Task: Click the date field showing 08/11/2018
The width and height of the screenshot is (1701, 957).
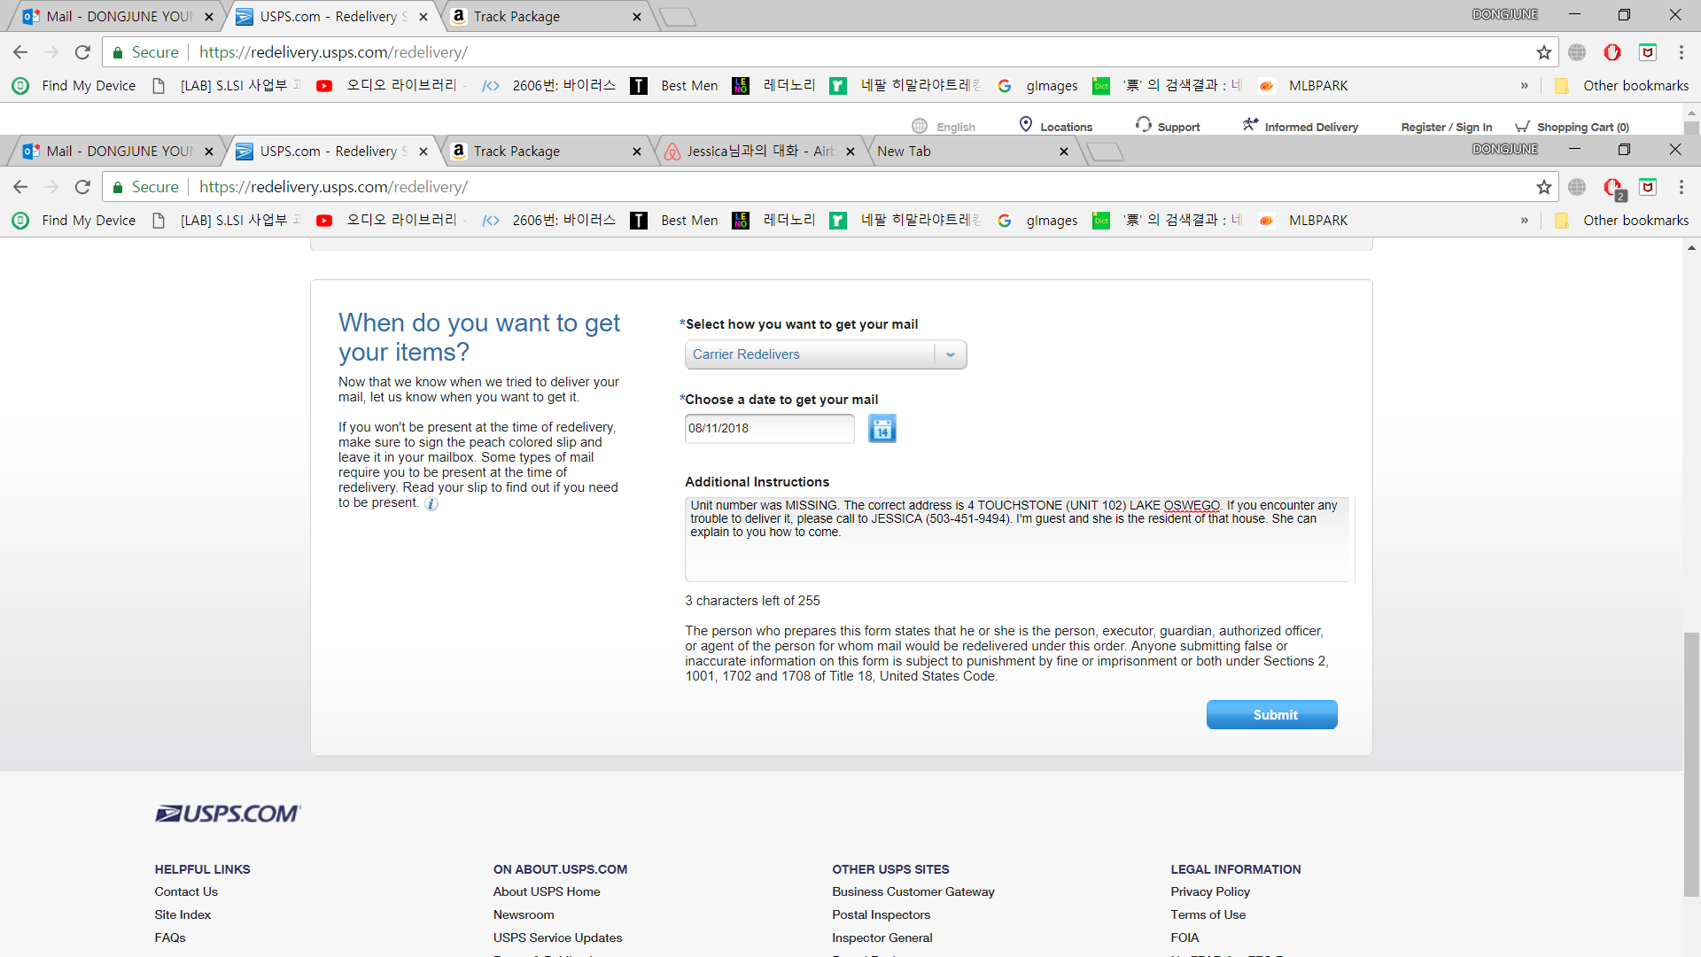Action: pos(768,429)
